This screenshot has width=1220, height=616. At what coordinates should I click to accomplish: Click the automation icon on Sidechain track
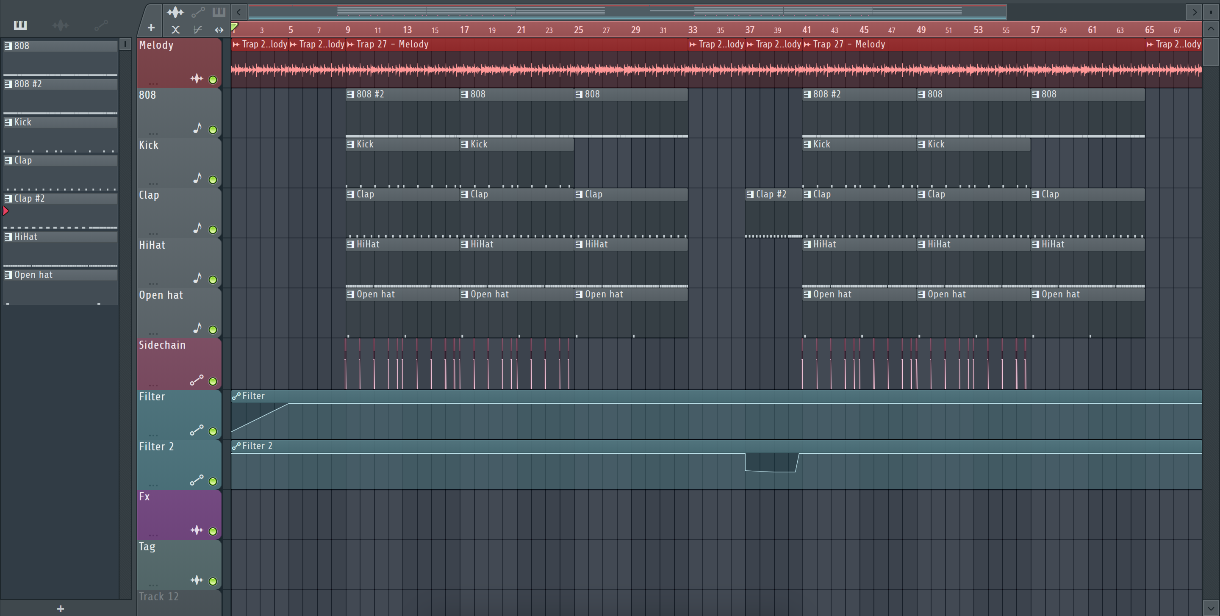click(x=197, y=380)
